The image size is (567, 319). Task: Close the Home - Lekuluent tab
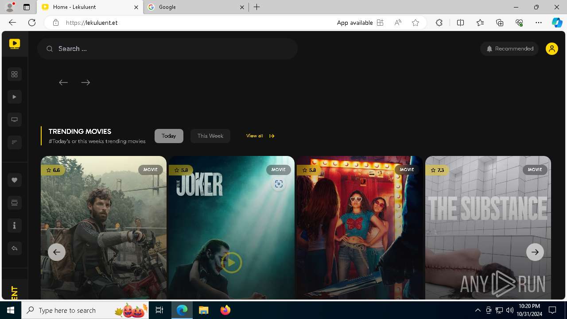coord(136,7)
